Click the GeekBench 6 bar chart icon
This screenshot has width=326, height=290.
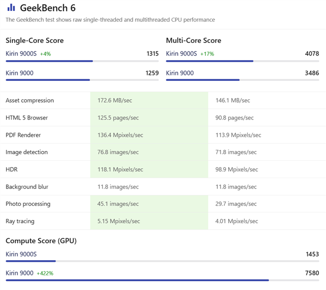click(11, 8)
